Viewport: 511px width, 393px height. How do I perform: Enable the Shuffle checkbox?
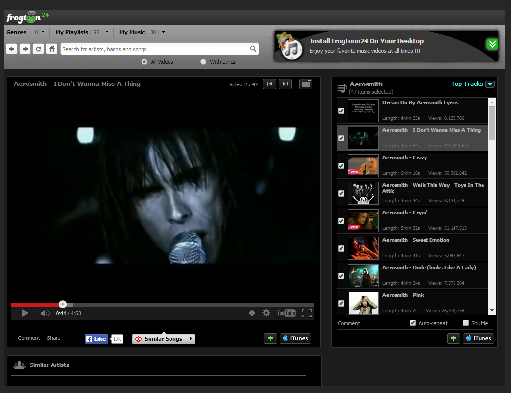[x=466, y=323]
